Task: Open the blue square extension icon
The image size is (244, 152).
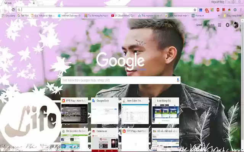Action: (201, 10)
